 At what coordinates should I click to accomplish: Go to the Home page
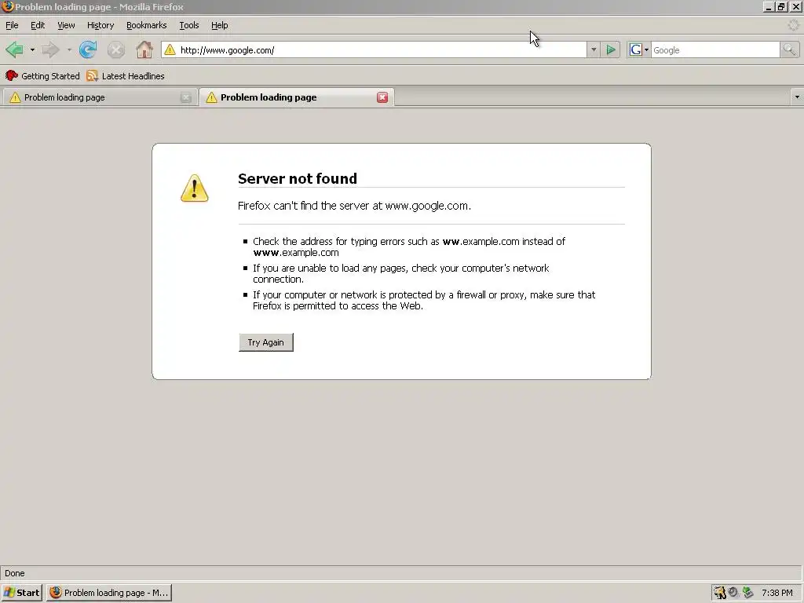point(144,49)
